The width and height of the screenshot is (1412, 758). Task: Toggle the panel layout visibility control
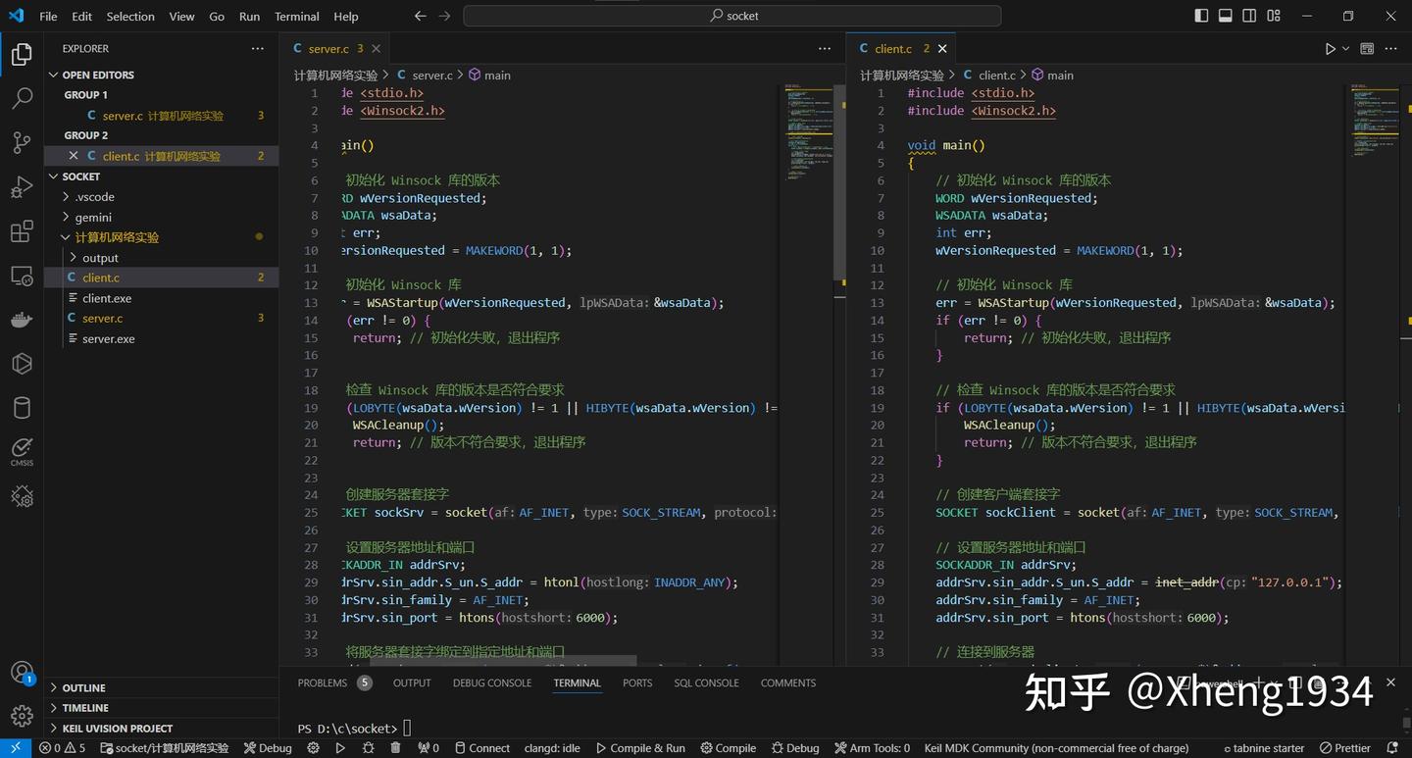(1225, 16)
